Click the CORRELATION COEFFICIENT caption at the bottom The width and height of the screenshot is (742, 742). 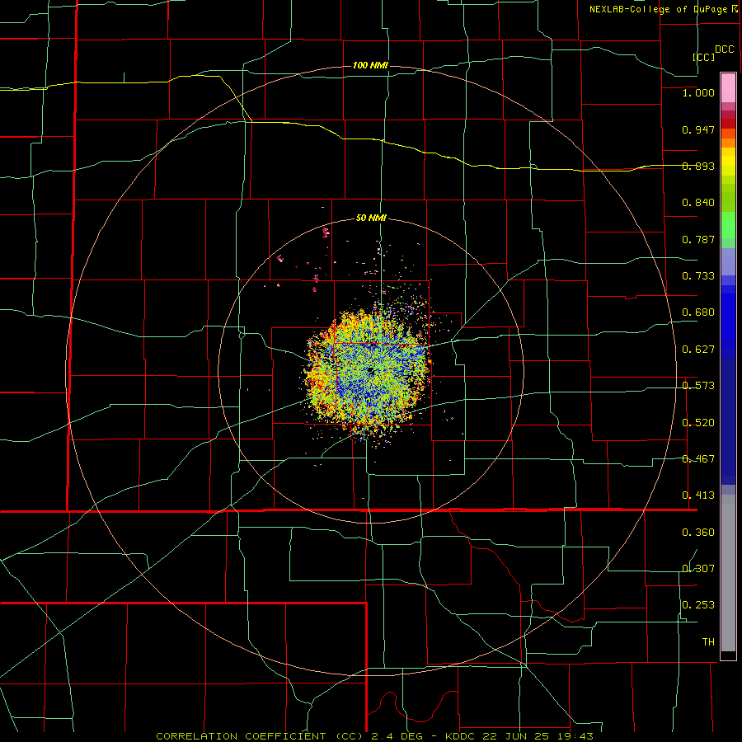374,736
